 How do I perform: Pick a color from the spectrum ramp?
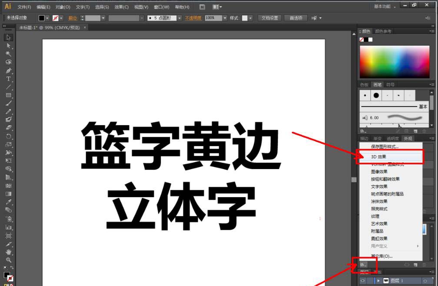(395, 62)
